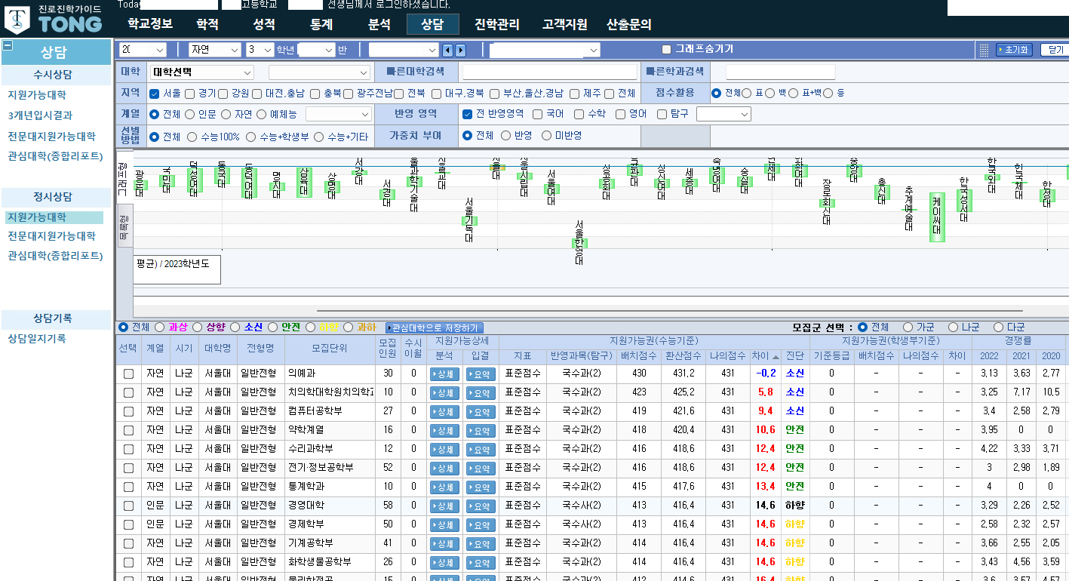Image resolution: width=1069 pixels, height=581 pixels.
Task: Open 3개년입시결과 in the sidebar
Action: (x=40, y=115)
